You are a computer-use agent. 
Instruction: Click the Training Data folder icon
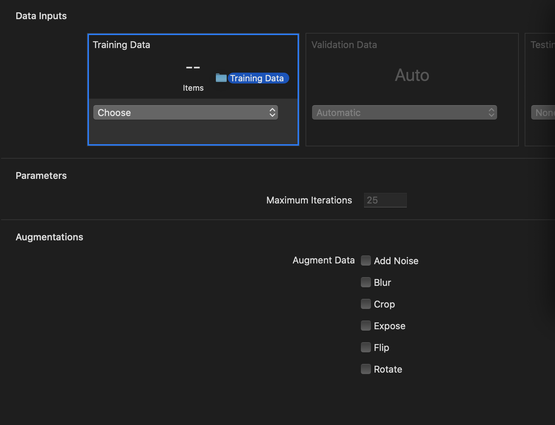point(221,78)
